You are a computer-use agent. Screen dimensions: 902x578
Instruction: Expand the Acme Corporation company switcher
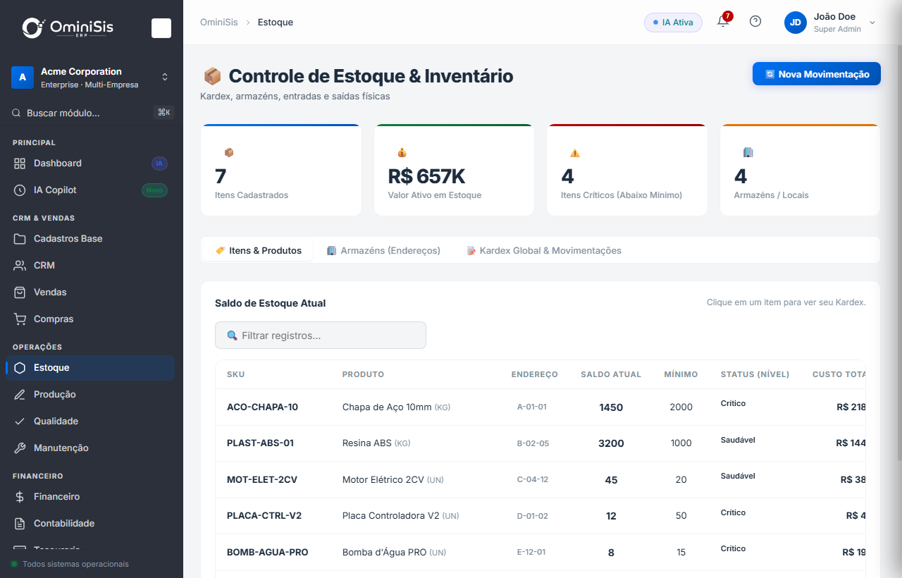[x=165, y=77]
